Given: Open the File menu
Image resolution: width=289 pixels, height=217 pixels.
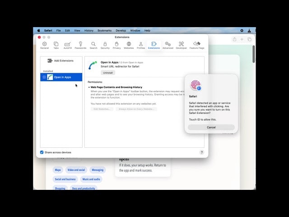Looking at the screenshot, I should tap(58, 30).
